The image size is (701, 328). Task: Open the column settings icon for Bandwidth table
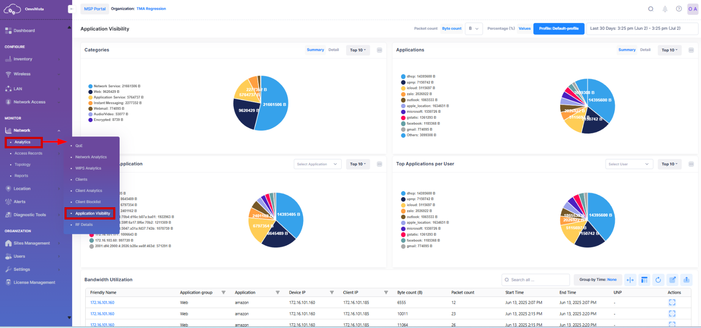pyautogui.click(x=644, y=280)
